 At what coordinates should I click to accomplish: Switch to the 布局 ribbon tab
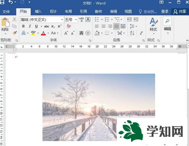(68, 12)
